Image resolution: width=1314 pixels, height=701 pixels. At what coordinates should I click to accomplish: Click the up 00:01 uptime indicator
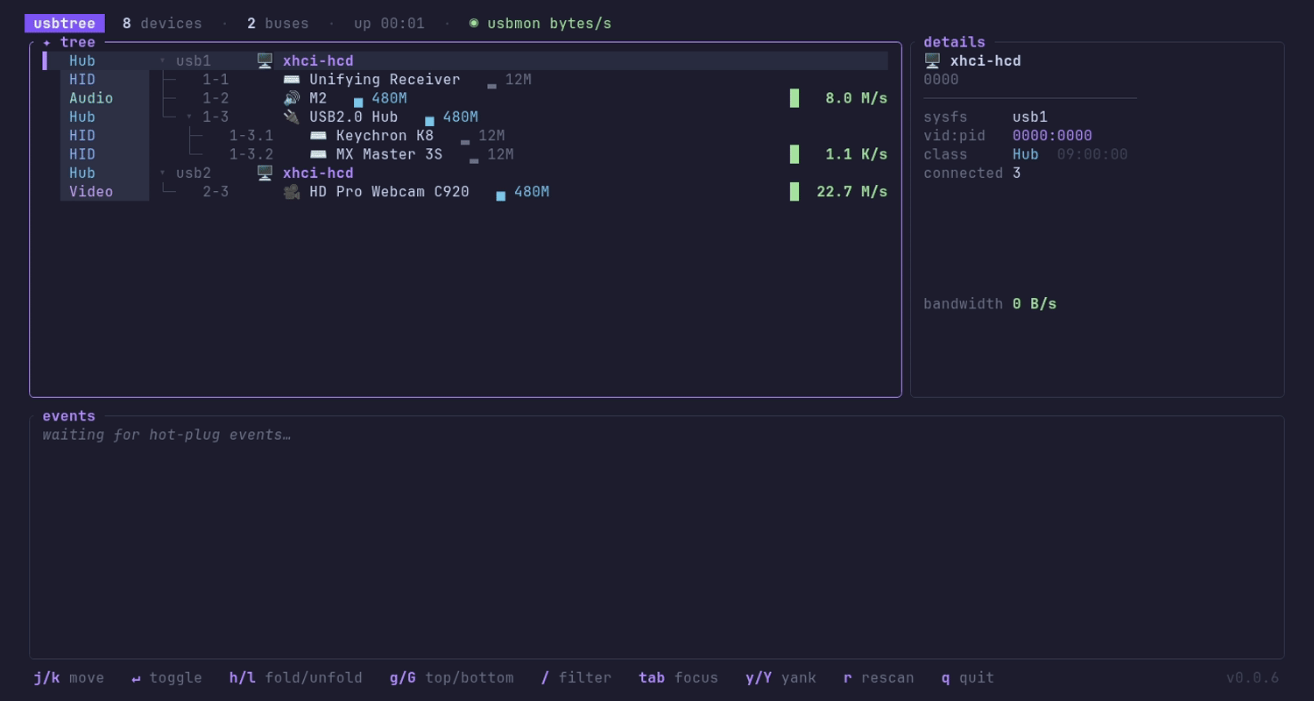click(389, 24)
